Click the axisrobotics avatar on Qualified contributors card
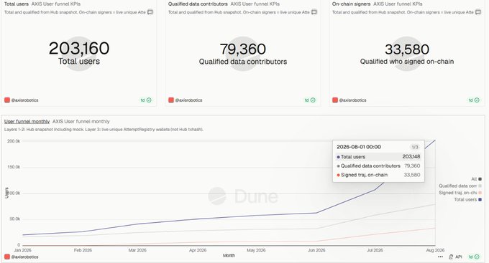 click(x=171, y=100)
